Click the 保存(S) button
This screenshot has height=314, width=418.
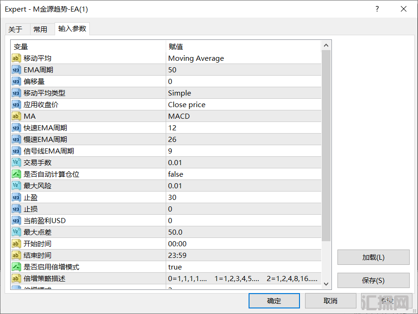(373, 280)
